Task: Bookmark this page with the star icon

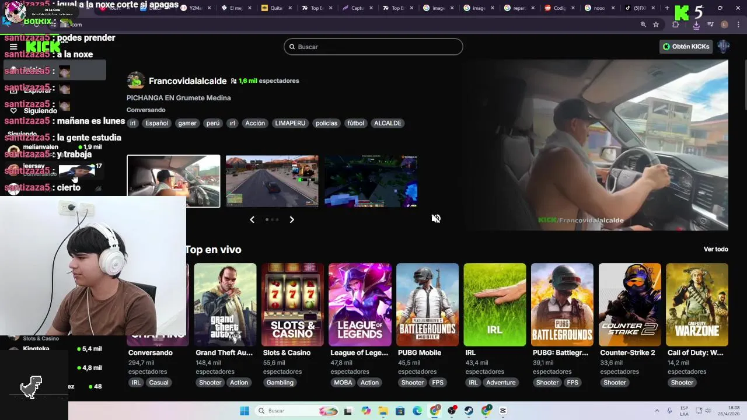Action: point(656,24)
